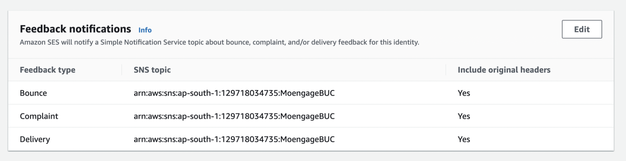The image size is (626, 161).
Task: Click the SNS topic ARN for Delivery
Action: click(234, 139)
